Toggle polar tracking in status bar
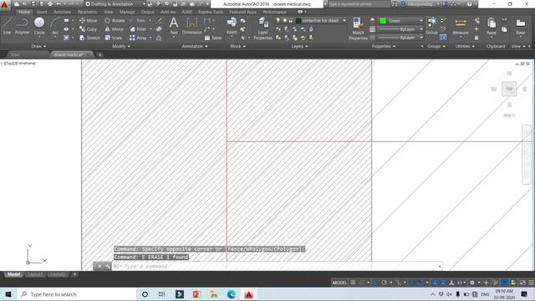Image resolution: width=535 pixels, height=301 pixels. [x=385, y=283]
